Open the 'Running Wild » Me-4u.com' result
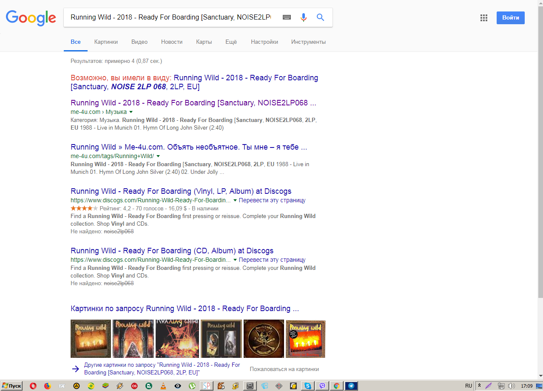The height and width of the screenshot is (391, 543). (x=189, y=147)
